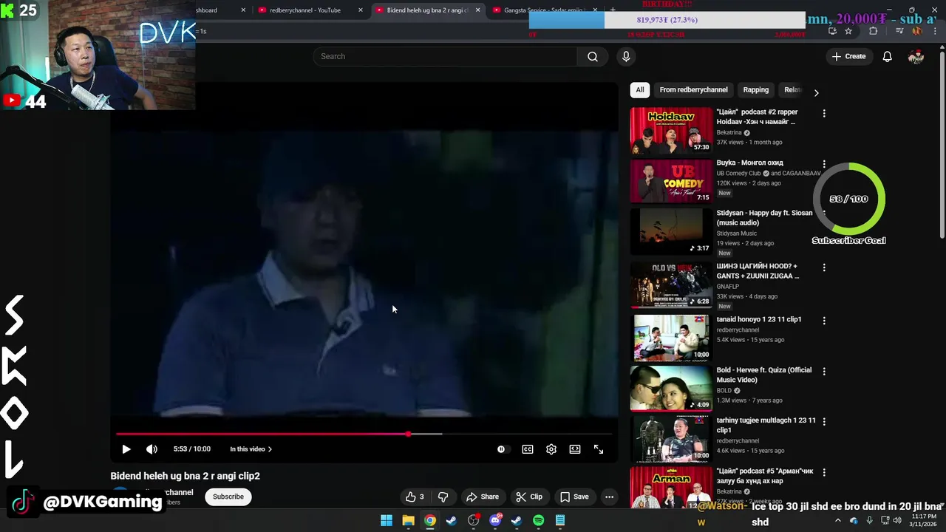Open 'ШИНЭ ЦАГИЙН HOOD?' video title
This screenshot has height=532, width=946.
[758, 271]
